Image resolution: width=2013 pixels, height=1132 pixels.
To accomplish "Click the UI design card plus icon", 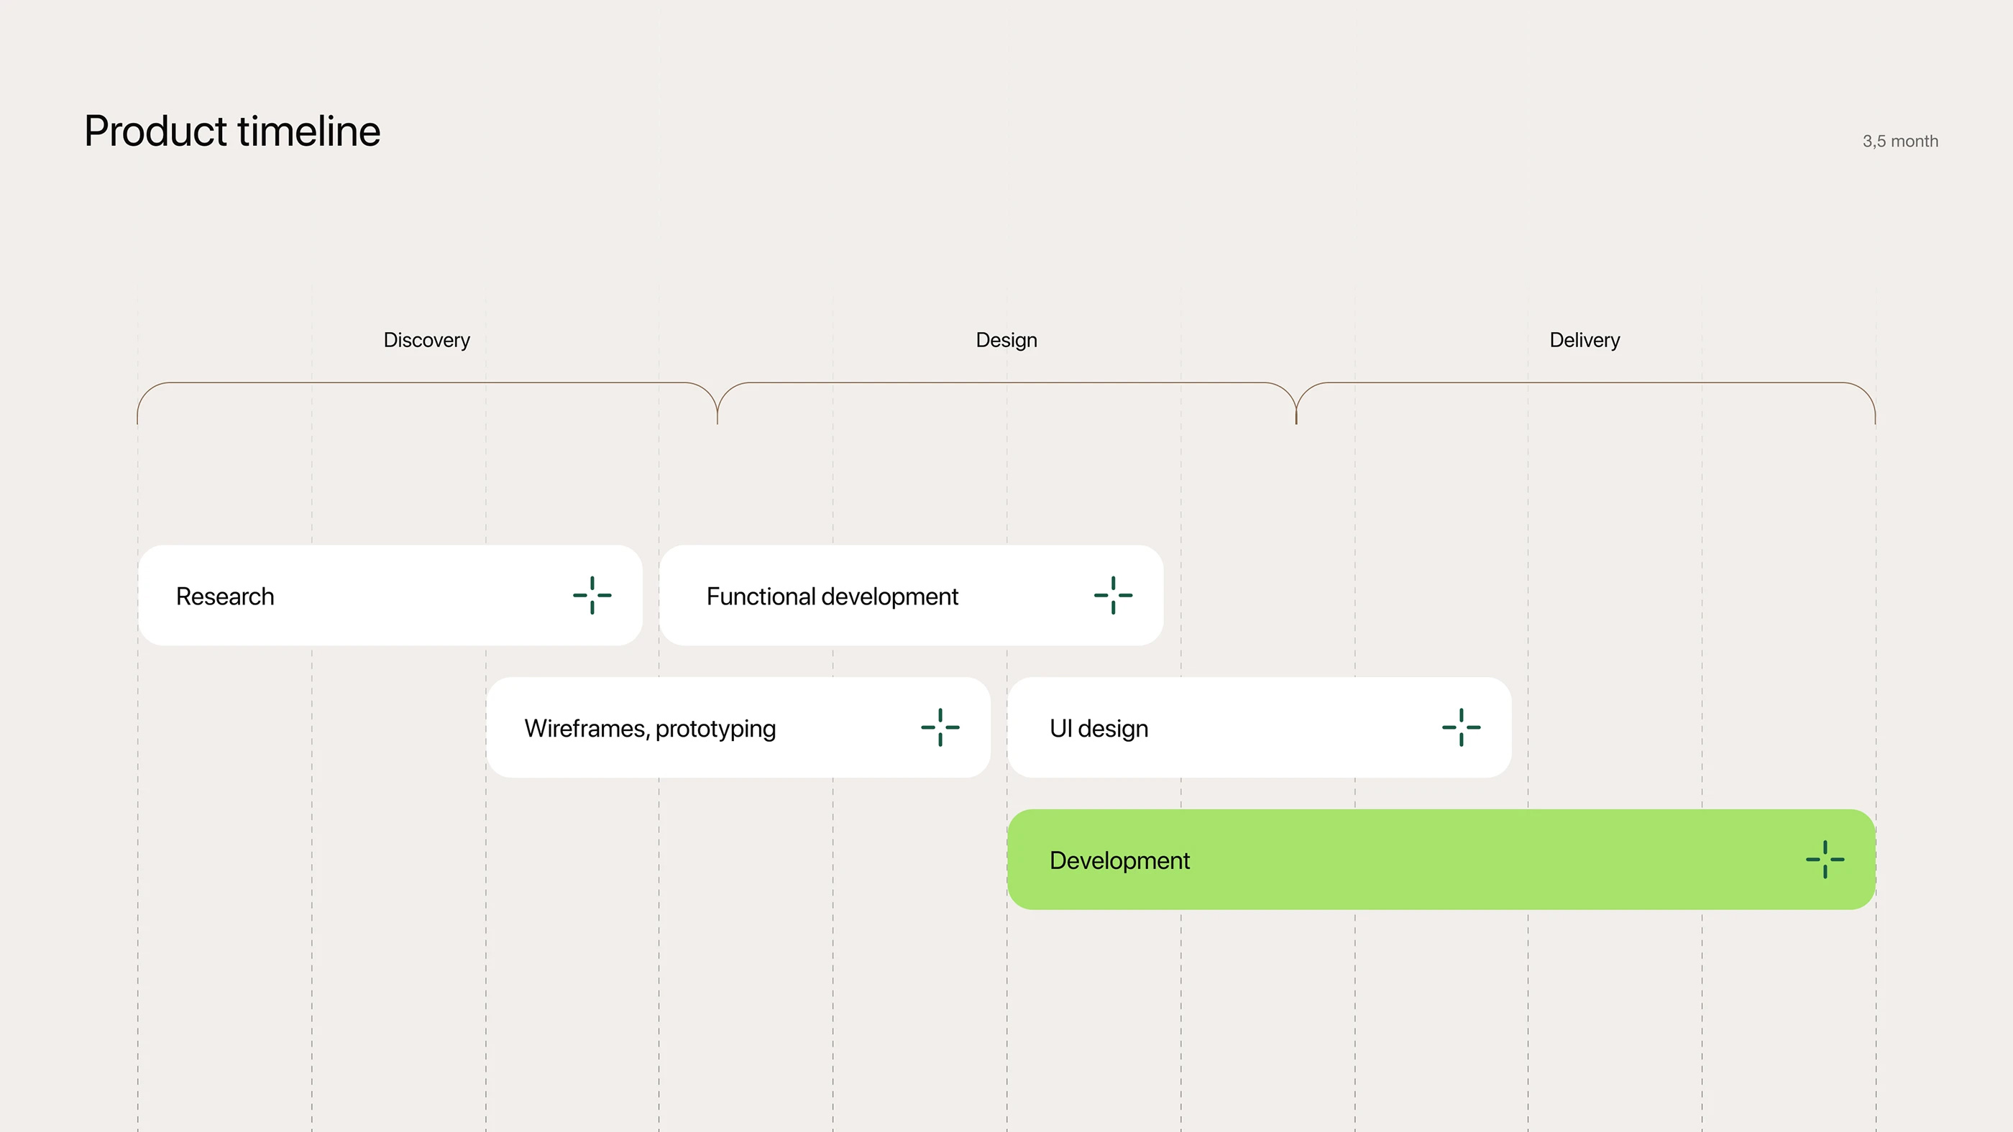I will point(1462,727).
